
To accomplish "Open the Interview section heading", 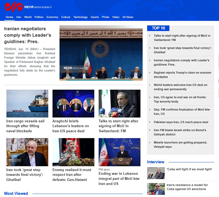I will pyautogui.click(x=155, y=162).
